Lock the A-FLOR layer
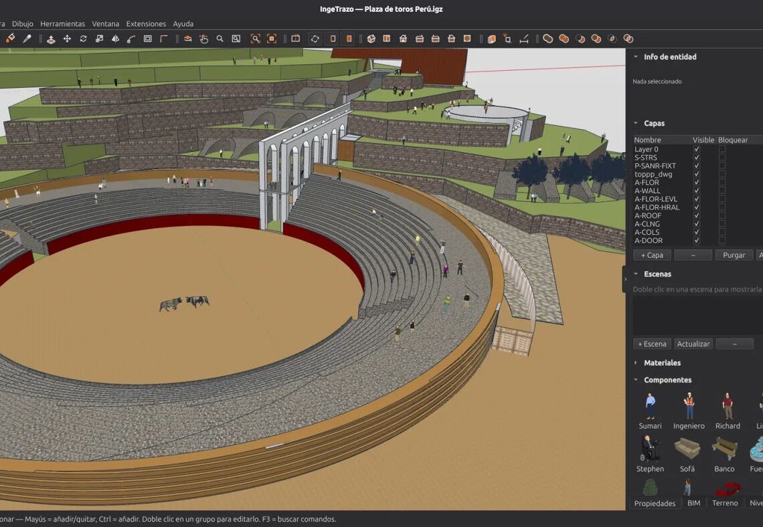Viewport: 763px width, 527px height. (x=722, y=183)
